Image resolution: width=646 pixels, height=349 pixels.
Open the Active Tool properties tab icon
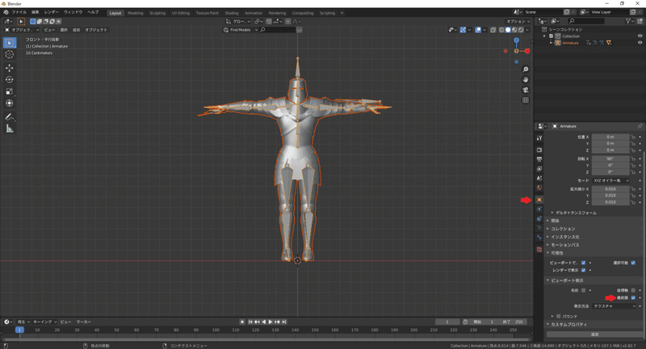pyautogui.click(x=539, y=138)
